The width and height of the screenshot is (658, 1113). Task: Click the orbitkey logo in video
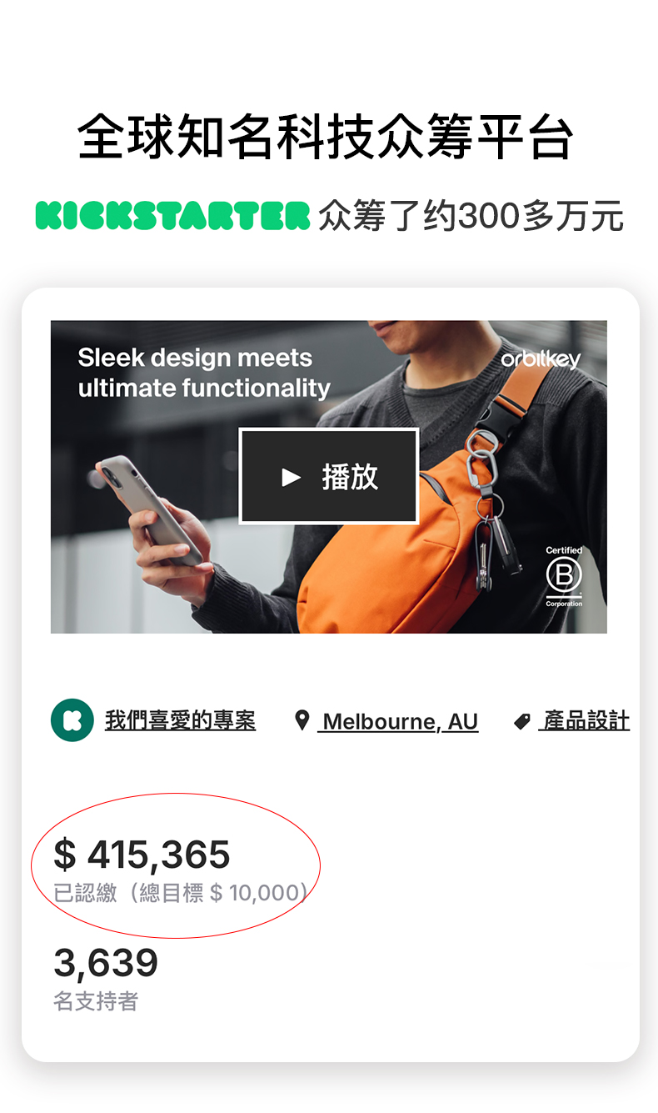coord(541,359)
